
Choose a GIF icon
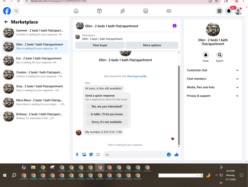coord(98,155)
